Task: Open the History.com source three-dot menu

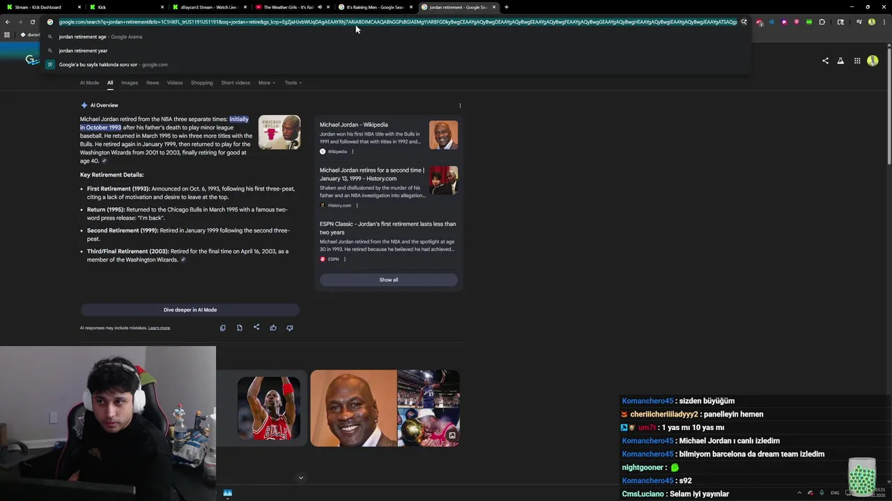Action: pos(357,205)
